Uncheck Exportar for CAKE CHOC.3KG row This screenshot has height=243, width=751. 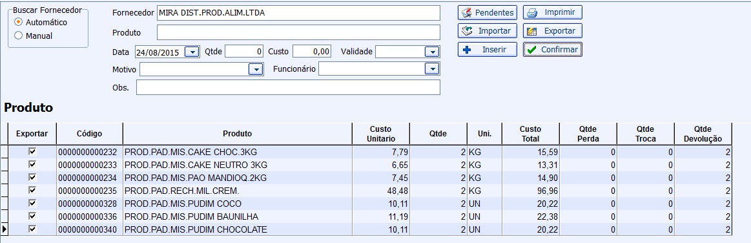[x=32, y=151]
